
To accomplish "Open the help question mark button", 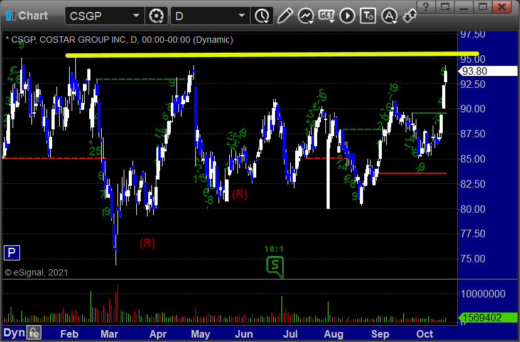I will click(426, 7).
